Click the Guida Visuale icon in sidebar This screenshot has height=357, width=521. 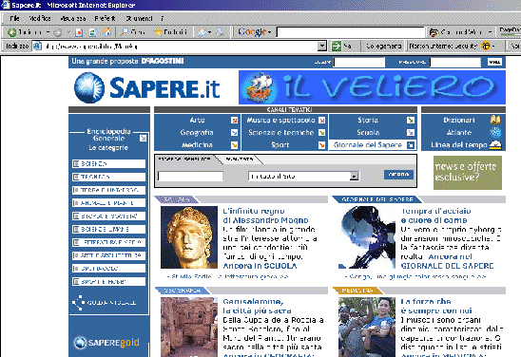tap(79, 303)
